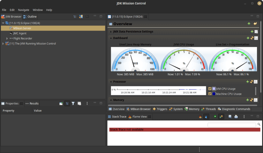
Task: Click first icon in Properties toolbar
Action: [x=61, y=104]
